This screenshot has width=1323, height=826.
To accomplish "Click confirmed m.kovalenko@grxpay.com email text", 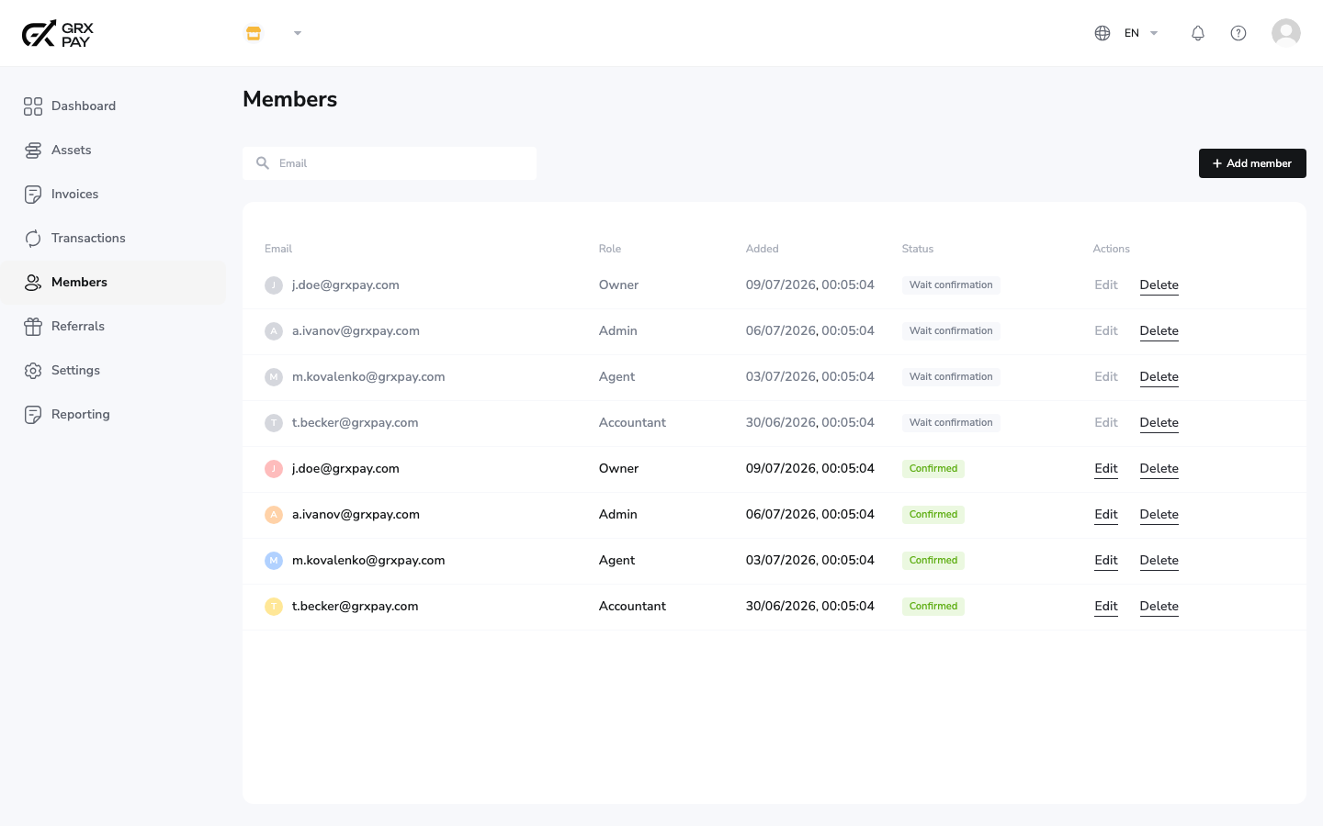I will click(x=368, y=561).
